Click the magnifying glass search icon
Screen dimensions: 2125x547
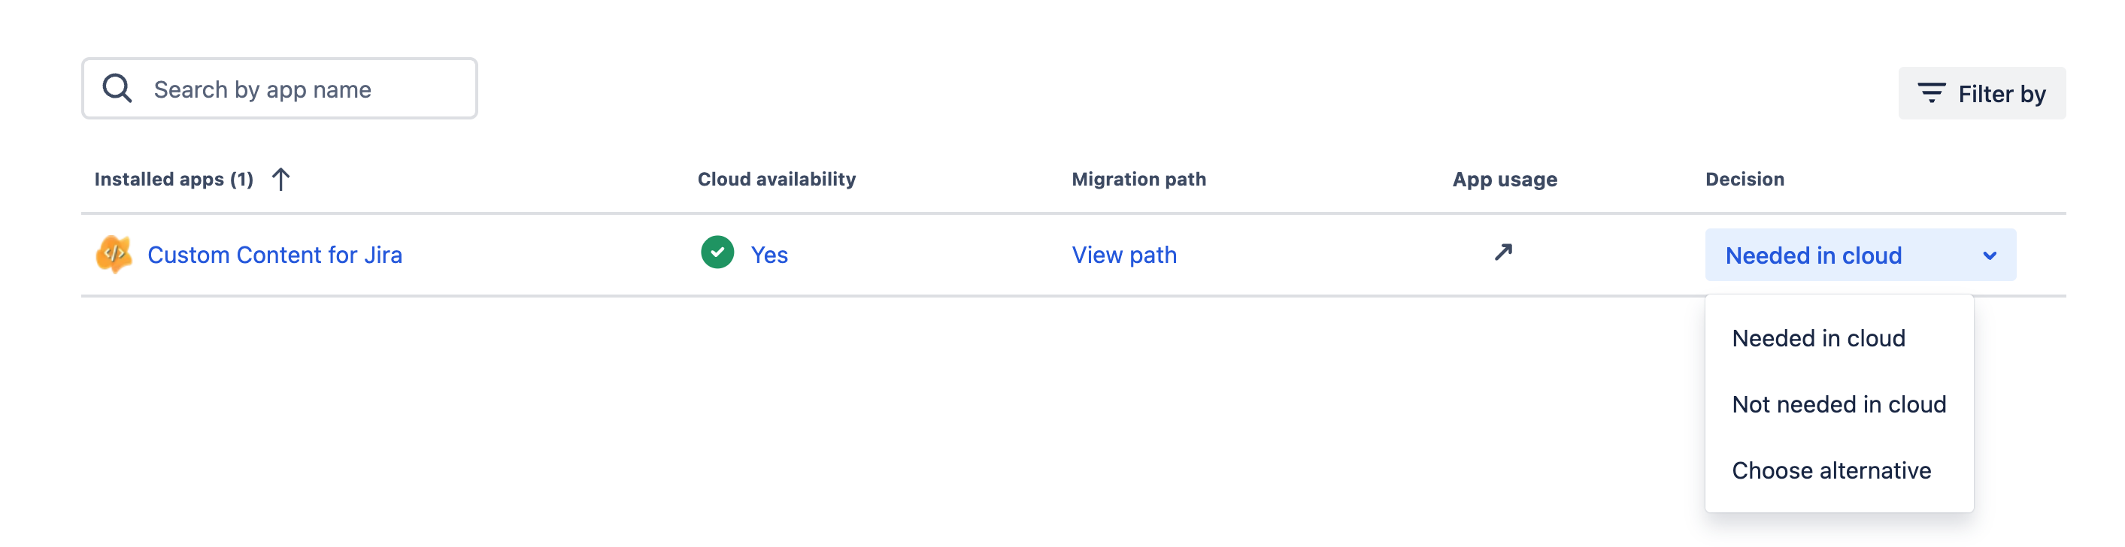point(117,88)
